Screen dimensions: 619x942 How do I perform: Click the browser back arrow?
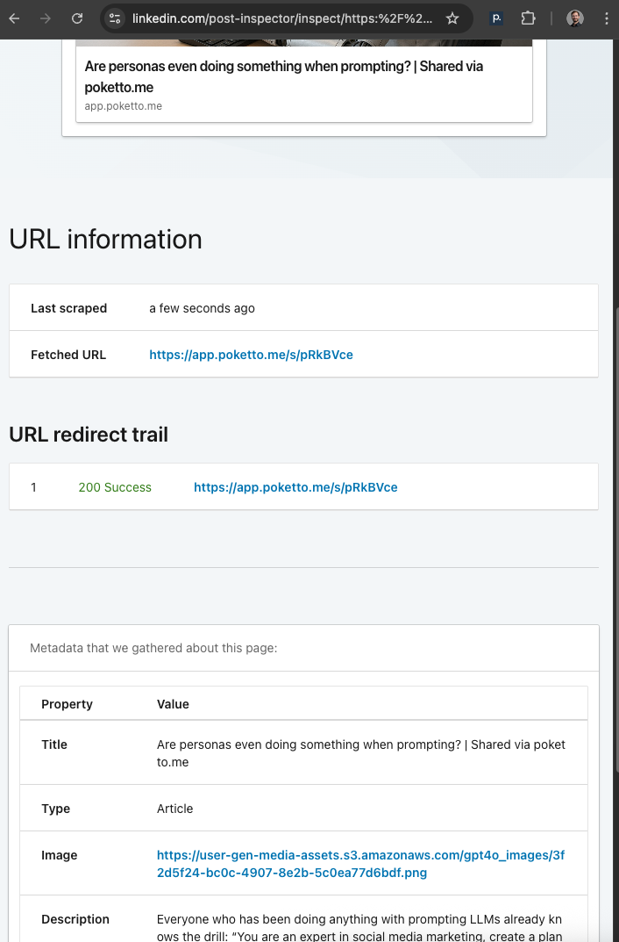(14, 18)
